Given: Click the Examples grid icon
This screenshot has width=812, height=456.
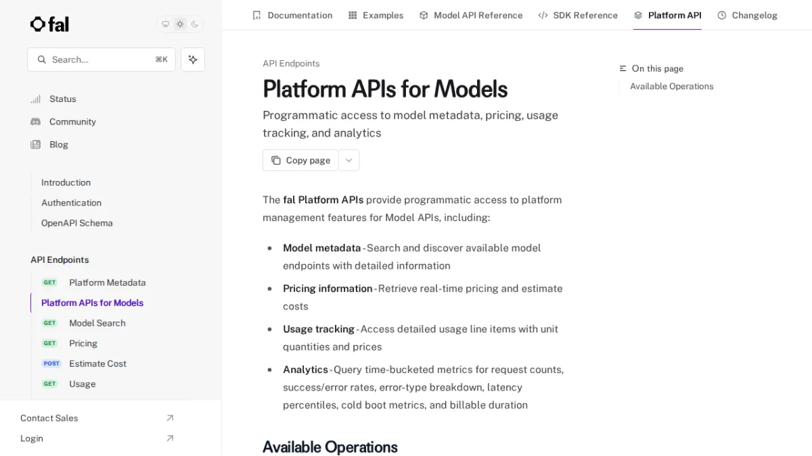Looking at the screenshot, I should pyautogui.click(x=353, y=15).
